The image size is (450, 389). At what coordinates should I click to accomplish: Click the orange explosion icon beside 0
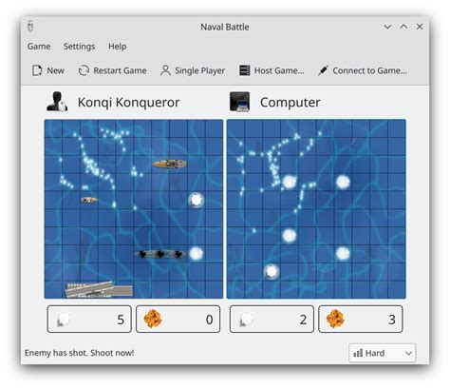[x=153, y=319]
